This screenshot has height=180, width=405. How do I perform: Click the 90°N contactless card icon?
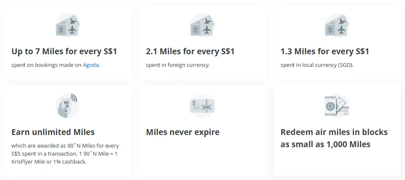(x=68, y=106)
